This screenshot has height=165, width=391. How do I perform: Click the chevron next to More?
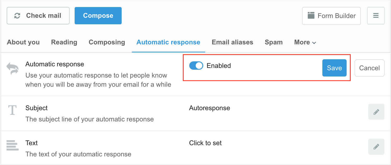pyautogui.click(x=314, y=42)
